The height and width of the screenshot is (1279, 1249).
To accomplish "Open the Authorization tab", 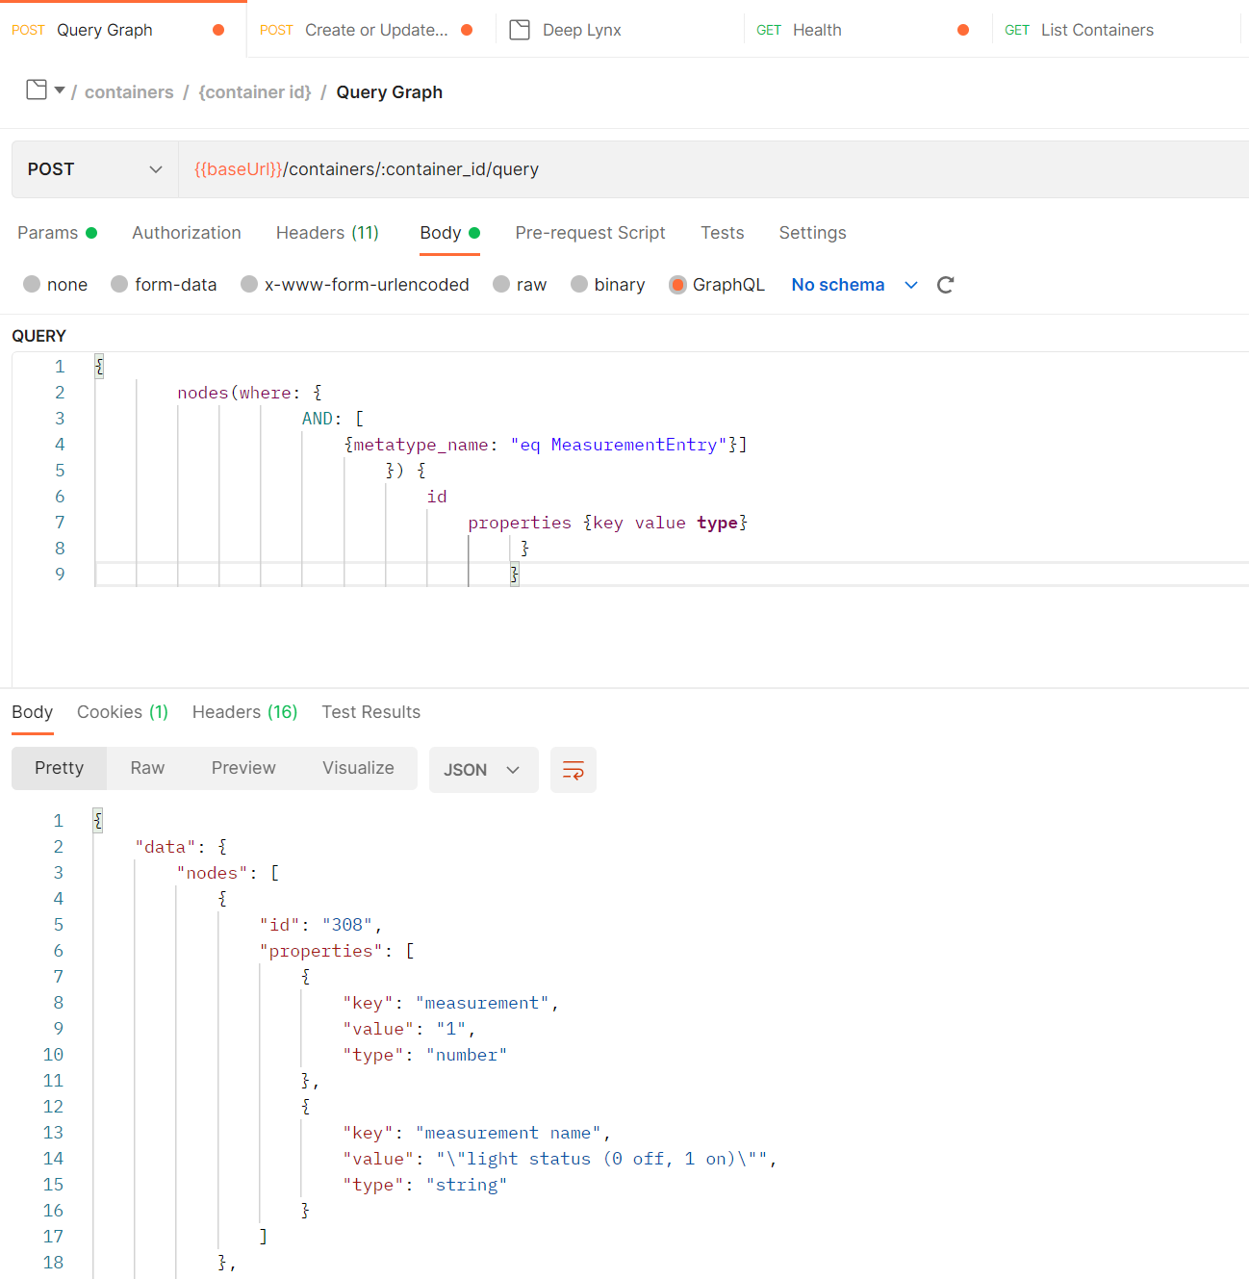I will (x=187, y=233).
